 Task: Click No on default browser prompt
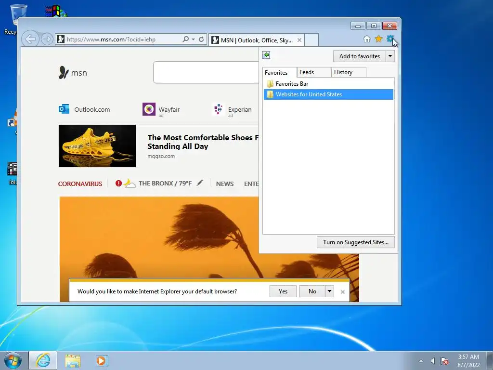[312, 291]
